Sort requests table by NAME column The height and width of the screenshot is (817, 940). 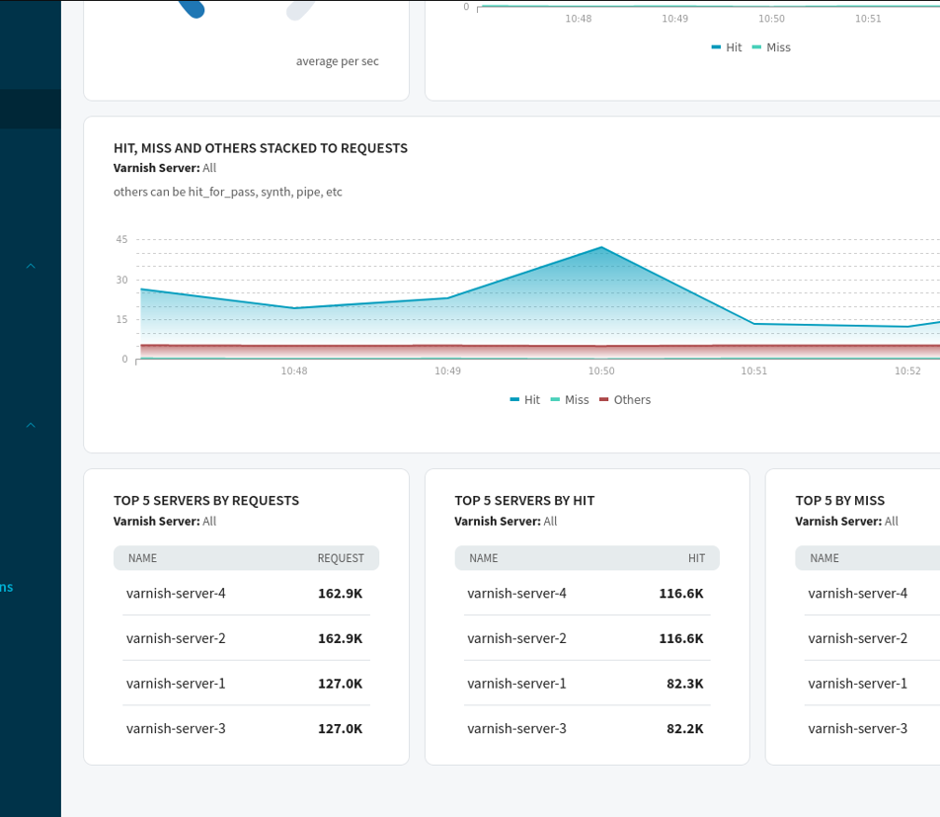point(143,558)
